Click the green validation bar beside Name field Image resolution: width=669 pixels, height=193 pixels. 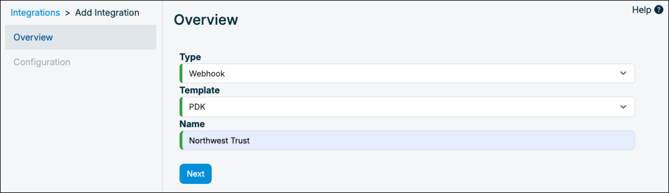[x=181, y=141]
